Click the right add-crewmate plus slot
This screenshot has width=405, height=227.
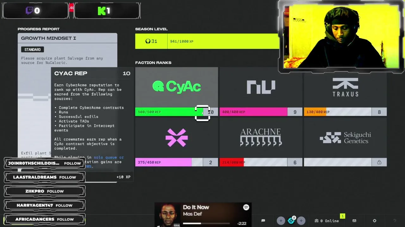point(301,221)
